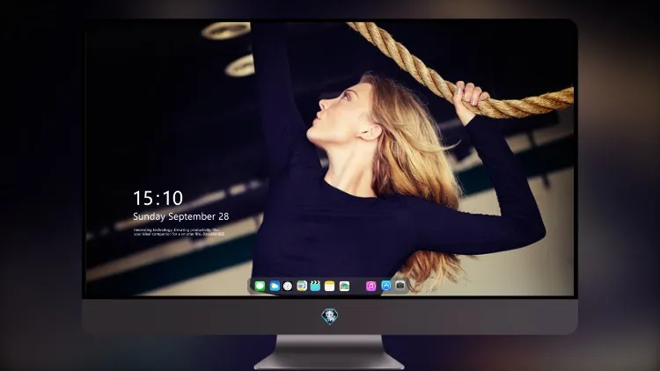This screenshot has height=371, width=660.
Task: Open the green Messages app in the dock
Action: 260,286
